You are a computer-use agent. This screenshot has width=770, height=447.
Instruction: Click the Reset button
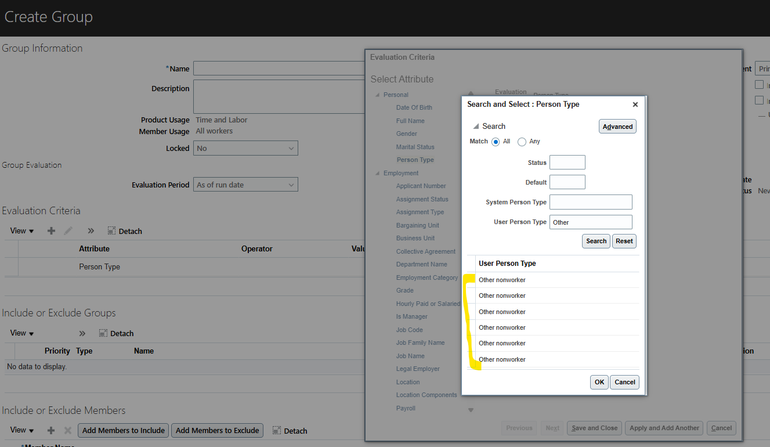(x=624, y=241)
